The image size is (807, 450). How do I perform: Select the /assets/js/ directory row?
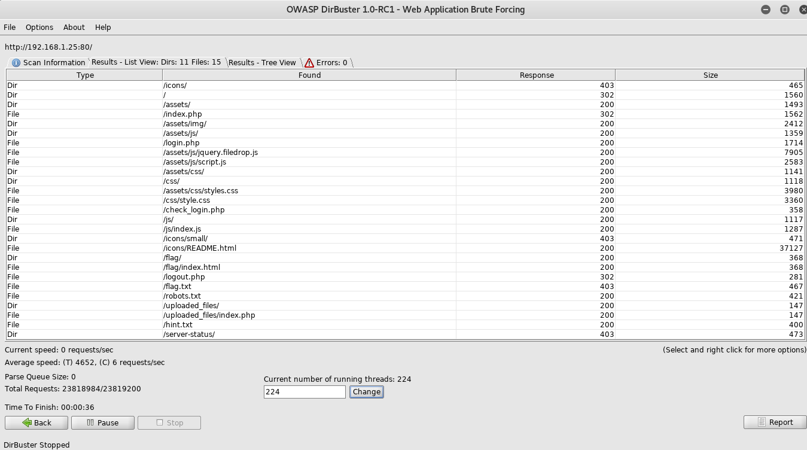(406, 133)
